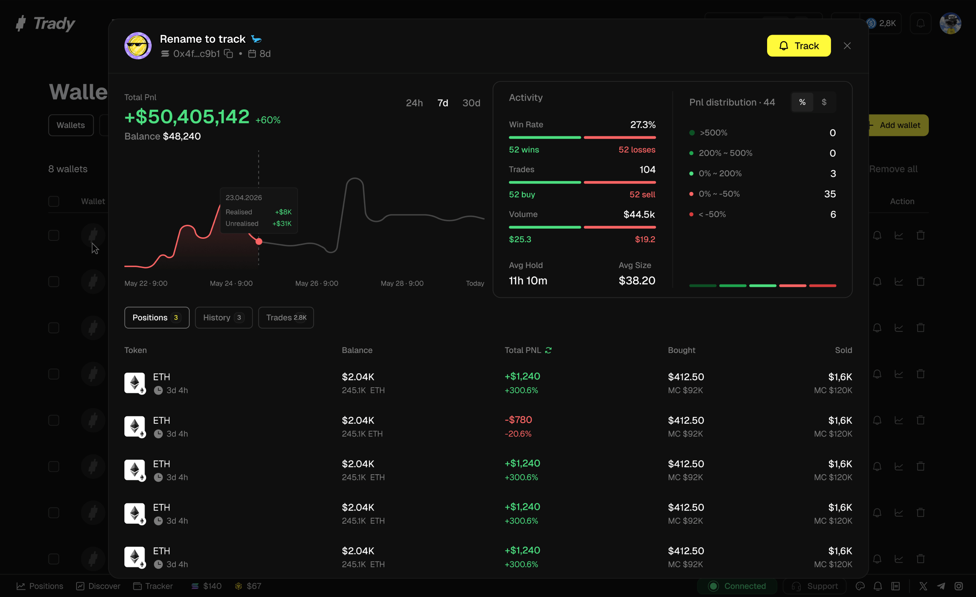Refresh the Total PNL column
976x597 pixels.
point(548,350)
